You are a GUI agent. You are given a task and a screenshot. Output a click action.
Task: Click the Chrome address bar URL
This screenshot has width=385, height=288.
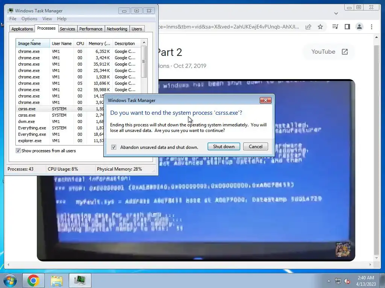pos(228,27)
